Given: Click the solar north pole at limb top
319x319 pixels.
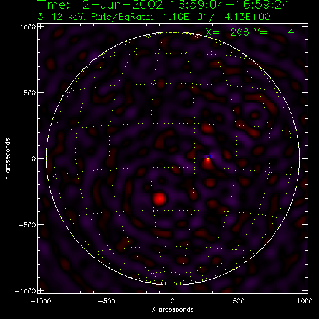Looking at the screenshot, I should coord(173,32).
